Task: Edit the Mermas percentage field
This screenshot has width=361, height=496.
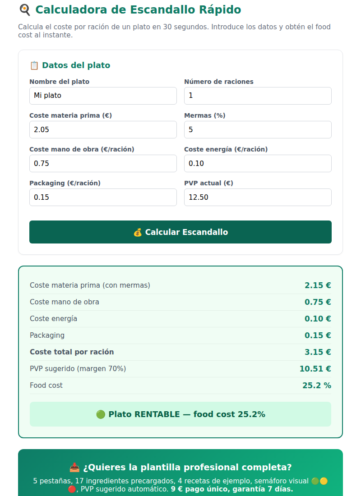Action: click(x=258, y=129)
